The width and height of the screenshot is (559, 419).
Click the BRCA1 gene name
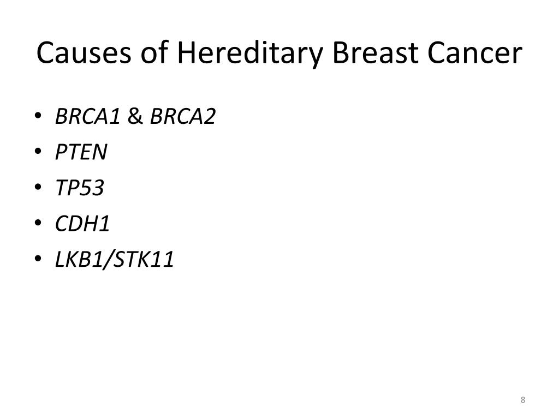[88, 116]
